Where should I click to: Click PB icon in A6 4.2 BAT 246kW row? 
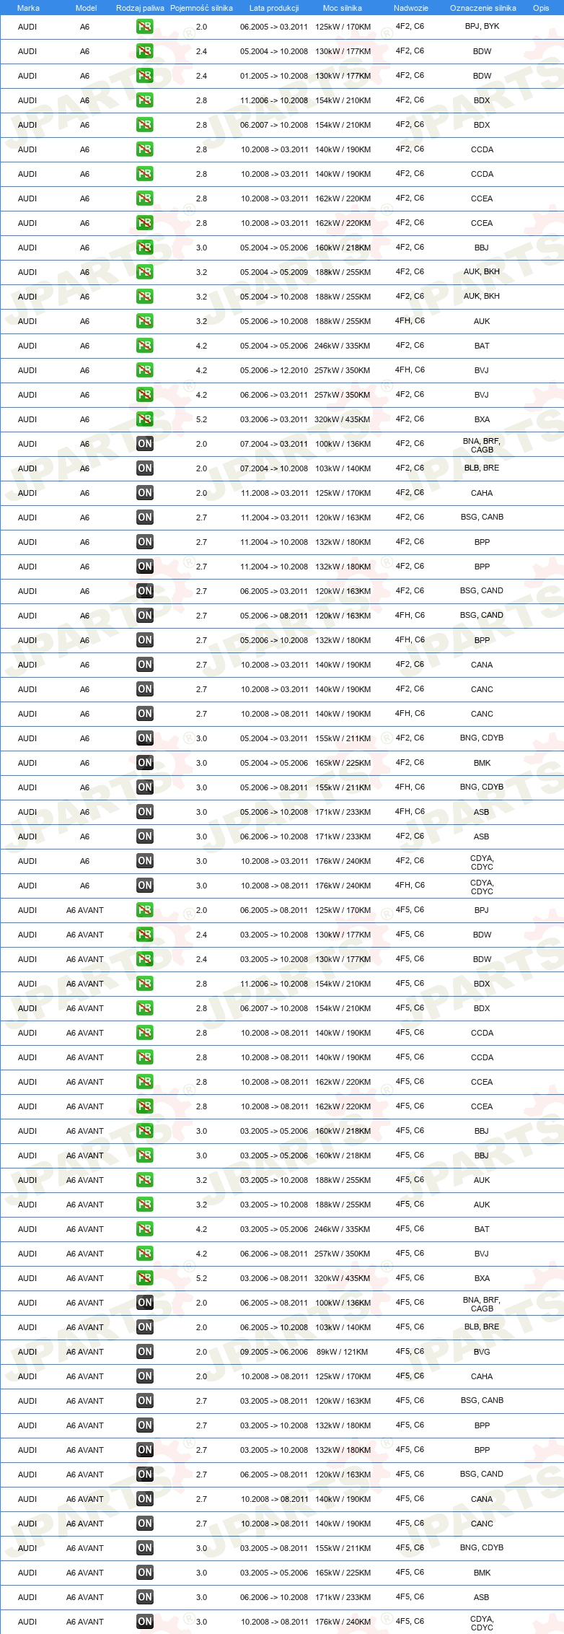[x=144, y=346]
